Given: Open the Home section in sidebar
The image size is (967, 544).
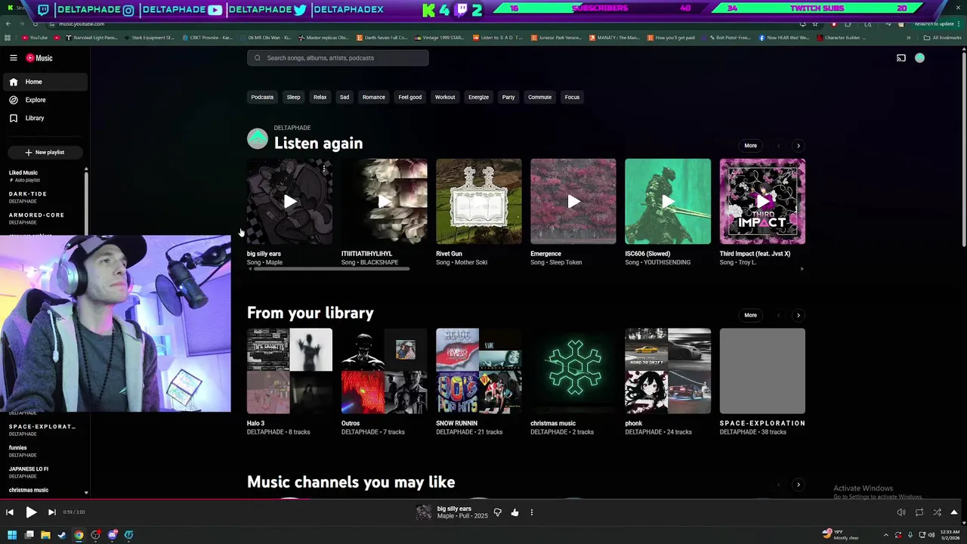Looking at the screenshot, I should pos(45,82).
